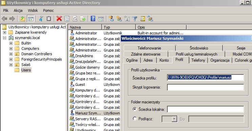Image resolution: width=252 pixels, height=131 pixels.
Task: Go up one level with folder-arrow icon
Action: [x=23, y=19]
